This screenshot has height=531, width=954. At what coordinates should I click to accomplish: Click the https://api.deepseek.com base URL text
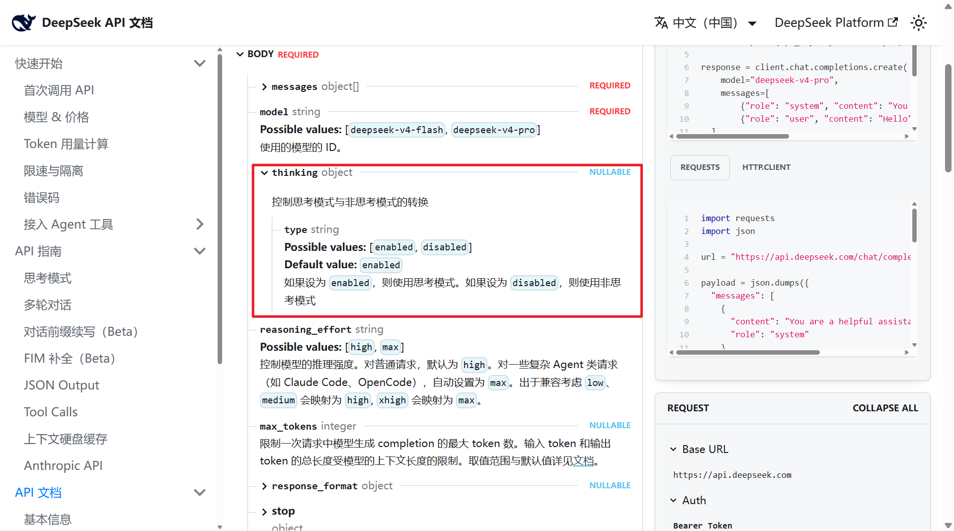[x=732, y=475]
